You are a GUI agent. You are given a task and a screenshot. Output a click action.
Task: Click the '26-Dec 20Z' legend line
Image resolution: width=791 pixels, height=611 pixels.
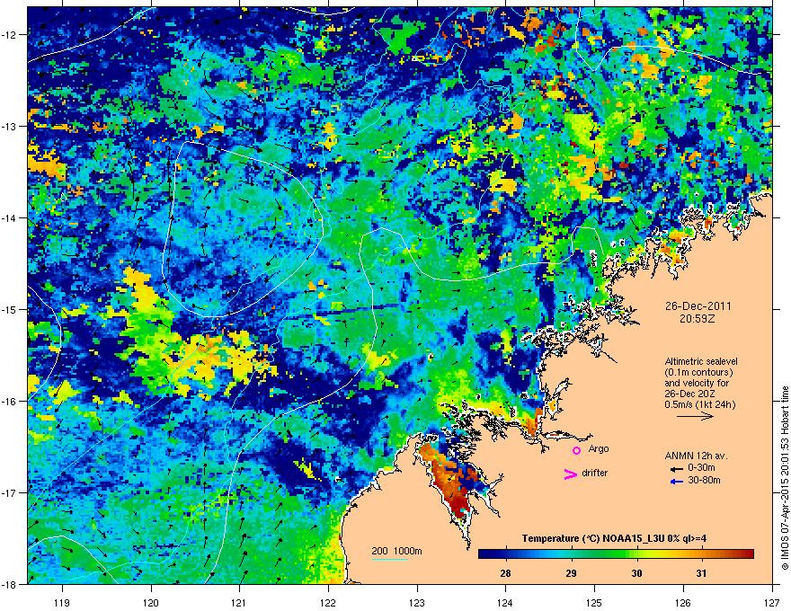click(x=690, y=394)
